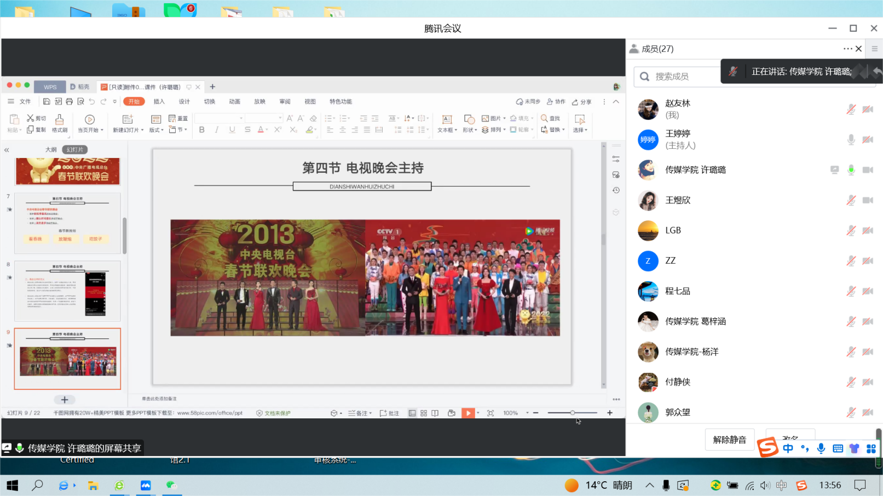
Task: Expand the 选择 dropdown
Action: coord(586,130)
